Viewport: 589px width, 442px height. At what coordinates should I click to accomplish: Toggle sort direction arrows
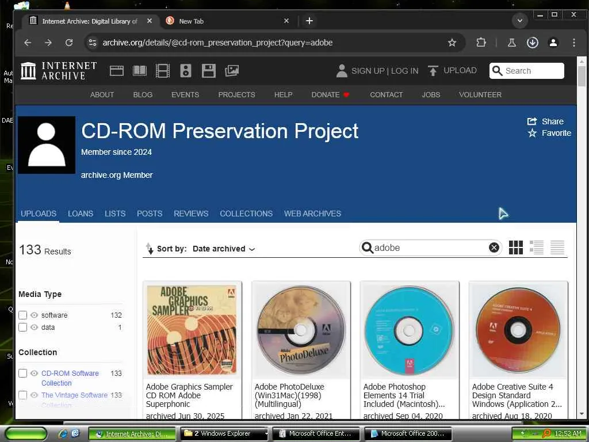150,249
